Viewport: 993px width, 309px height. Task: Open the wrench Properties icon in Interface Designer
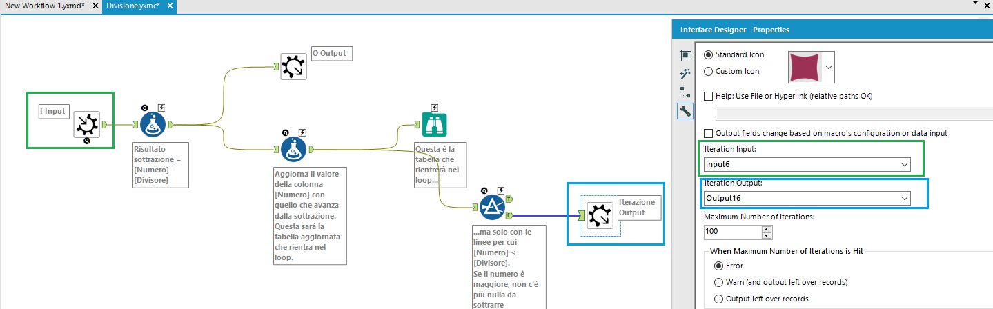click(x=685, y=111)
